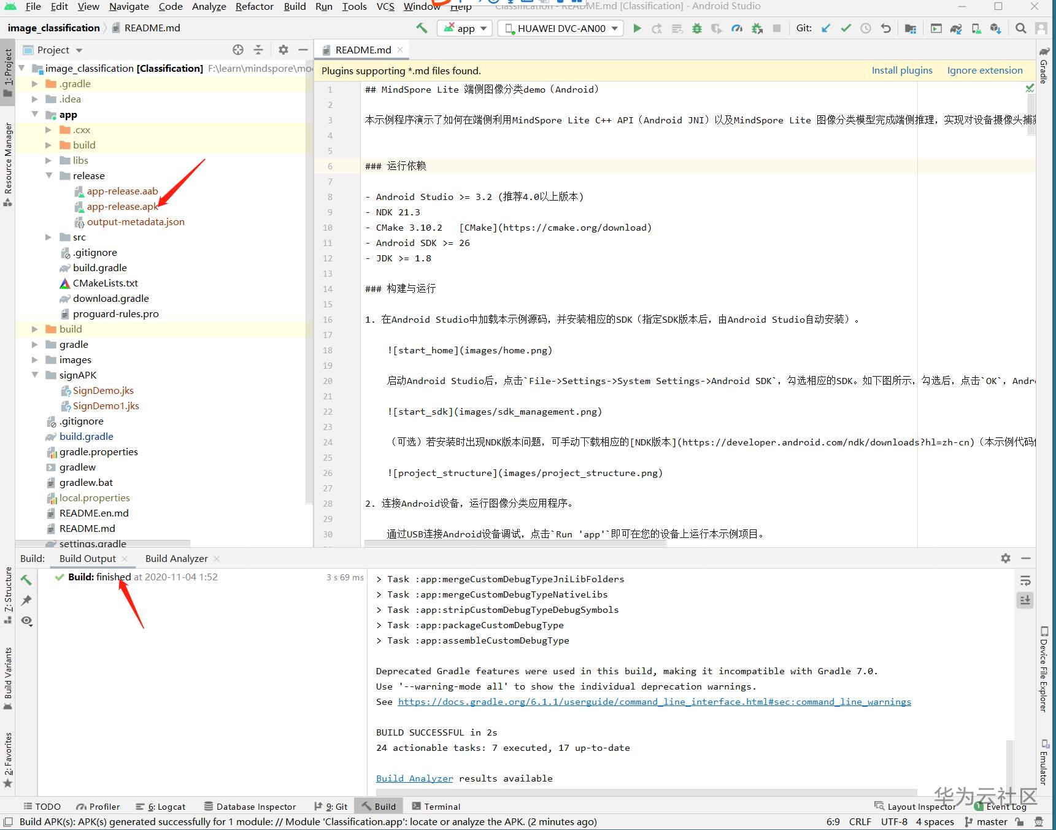Screen dimensions: 1056x830
Task: Open the HUAWEI DVC-AN00 device dropdown
Action: [561, 28]
